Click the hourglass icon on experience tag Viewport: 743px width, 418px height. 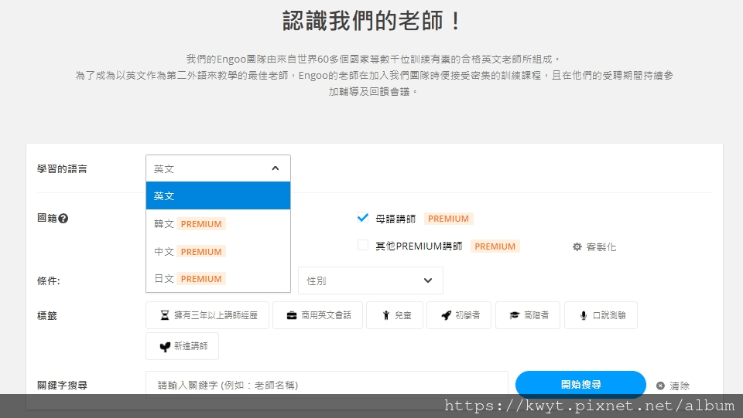tap(164, 315)
